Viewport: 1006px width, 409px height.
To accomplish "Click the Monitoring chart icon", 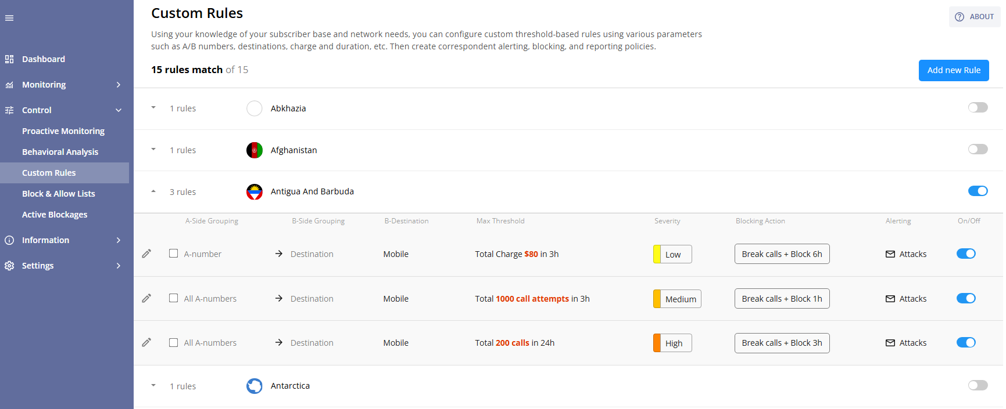I will pos(9,85).
